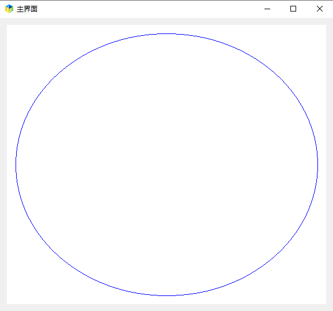
Task: Maximize the 主界面 window
Action: click(293, 9)
